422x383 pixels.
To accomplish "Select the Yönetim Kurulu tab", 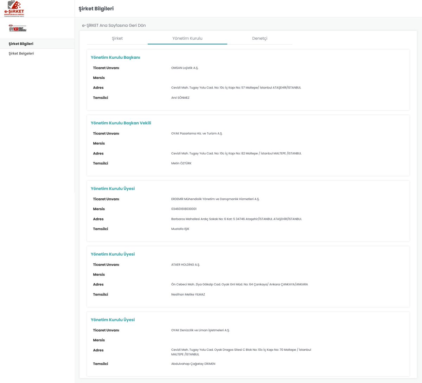I will click(187, 38).
